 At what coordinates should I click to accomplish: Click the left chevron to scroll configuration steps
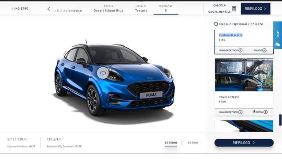[49, 9]
